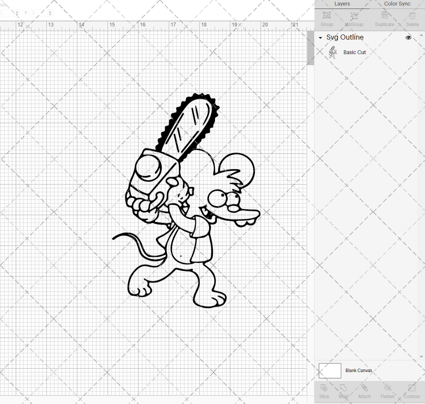Viewport: 425px width, 404px height.
Task: Click the Y stepper up arrow
Action: tap(50, 11)
